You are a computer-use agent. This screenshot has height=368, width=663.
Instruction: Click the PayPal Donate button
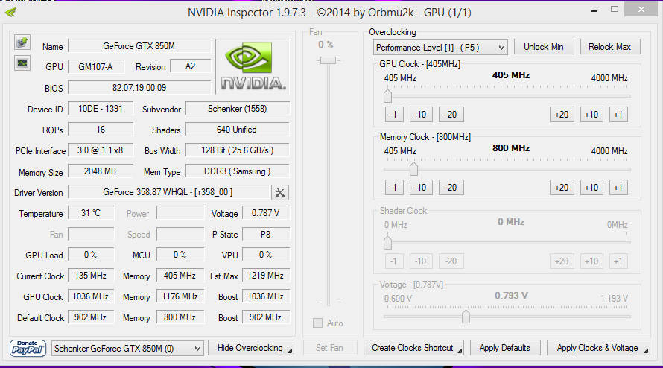[28, 348]
